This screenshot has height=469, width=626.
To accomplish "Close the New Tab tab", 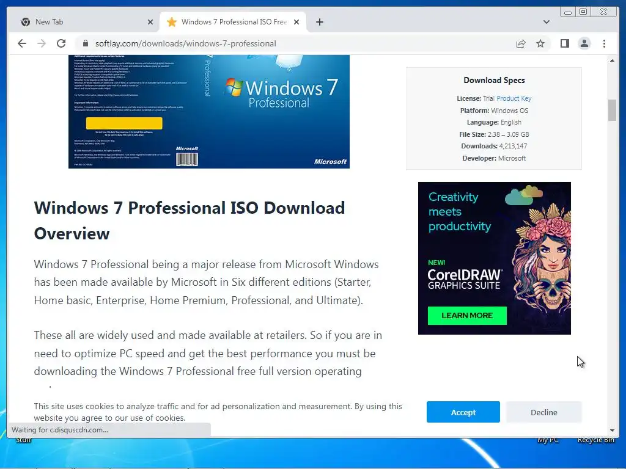I will click(150, 22).
